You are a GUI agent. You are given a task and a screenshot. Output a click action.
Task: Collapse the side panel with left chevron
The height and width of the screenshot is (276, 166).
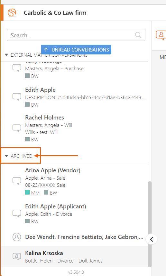[x=152, y=239]
